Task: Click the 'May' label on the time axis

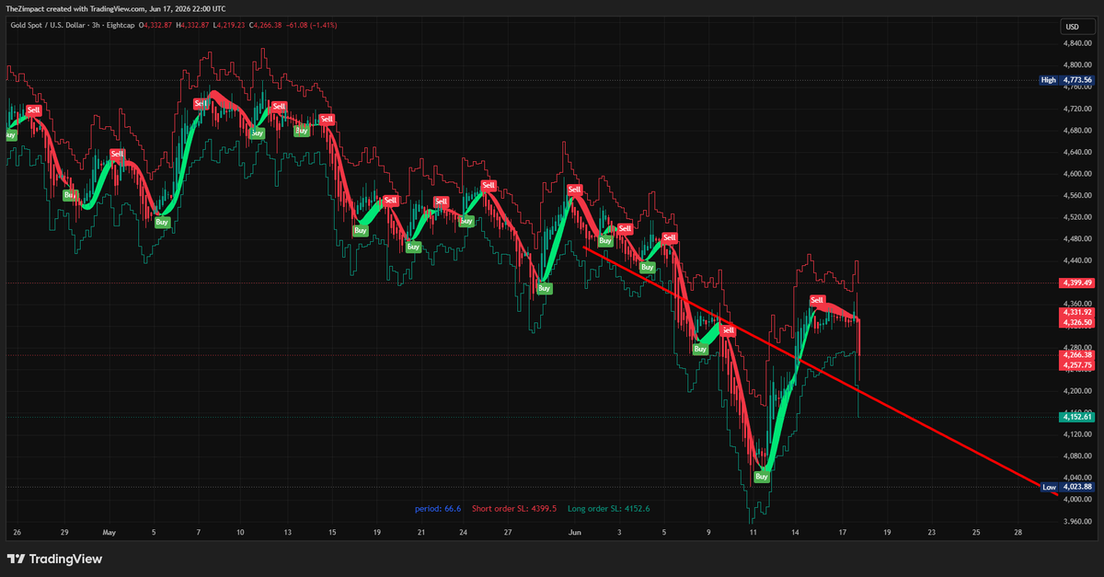Action: [109, 532]
